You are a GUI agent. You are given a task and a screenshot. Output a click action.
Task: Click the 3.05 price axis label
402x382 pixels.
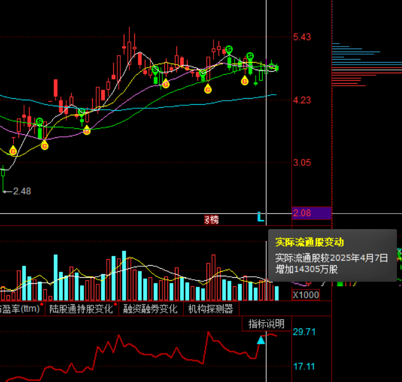(302, 162)
